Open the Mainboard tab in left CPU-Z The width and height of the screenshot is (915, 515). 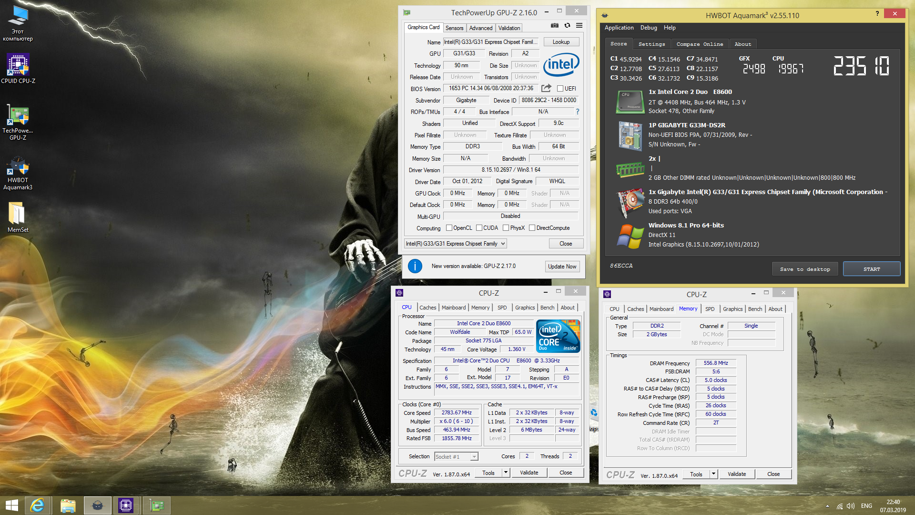453,308
